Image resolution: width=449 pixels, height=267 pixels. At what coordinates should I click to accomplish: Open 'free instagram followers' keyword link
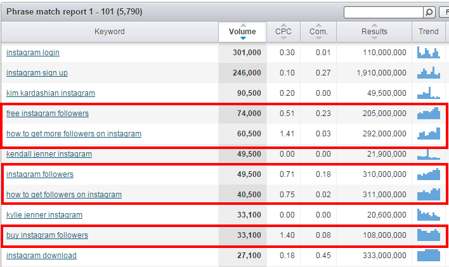[x=48, y=114]
